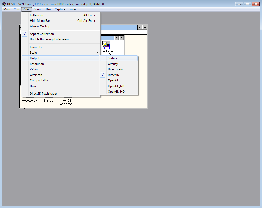This screenshot has height=208, width=262.
Task: Open the Win32 Applications program group
Action: click(67, 102)
